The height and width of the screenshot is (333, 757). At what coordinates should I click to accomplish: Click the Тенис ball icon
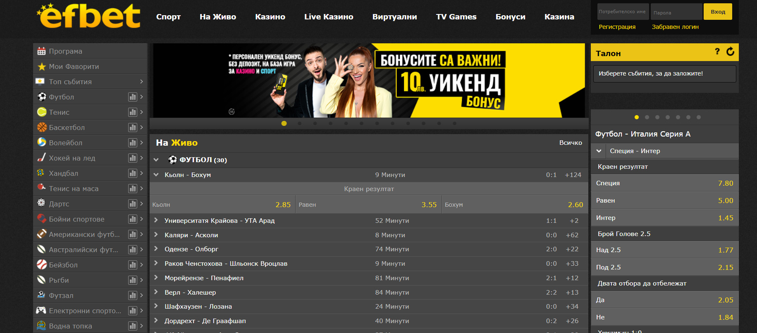click(x=41, y=112)
